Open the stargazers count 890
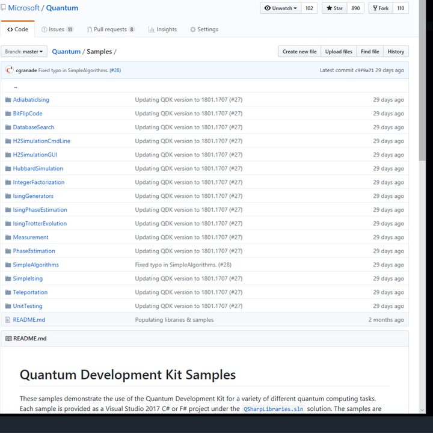Image resolution: width=433 pixels, height=433 pixels. tap(355, 8)
